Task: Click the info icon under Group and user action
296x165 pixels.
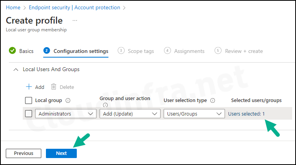Action: point(105,105)
